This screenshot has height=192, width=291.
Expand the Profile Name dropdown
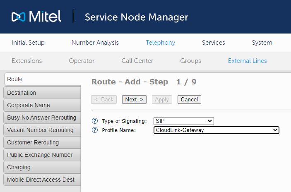(x=216, y=130)
